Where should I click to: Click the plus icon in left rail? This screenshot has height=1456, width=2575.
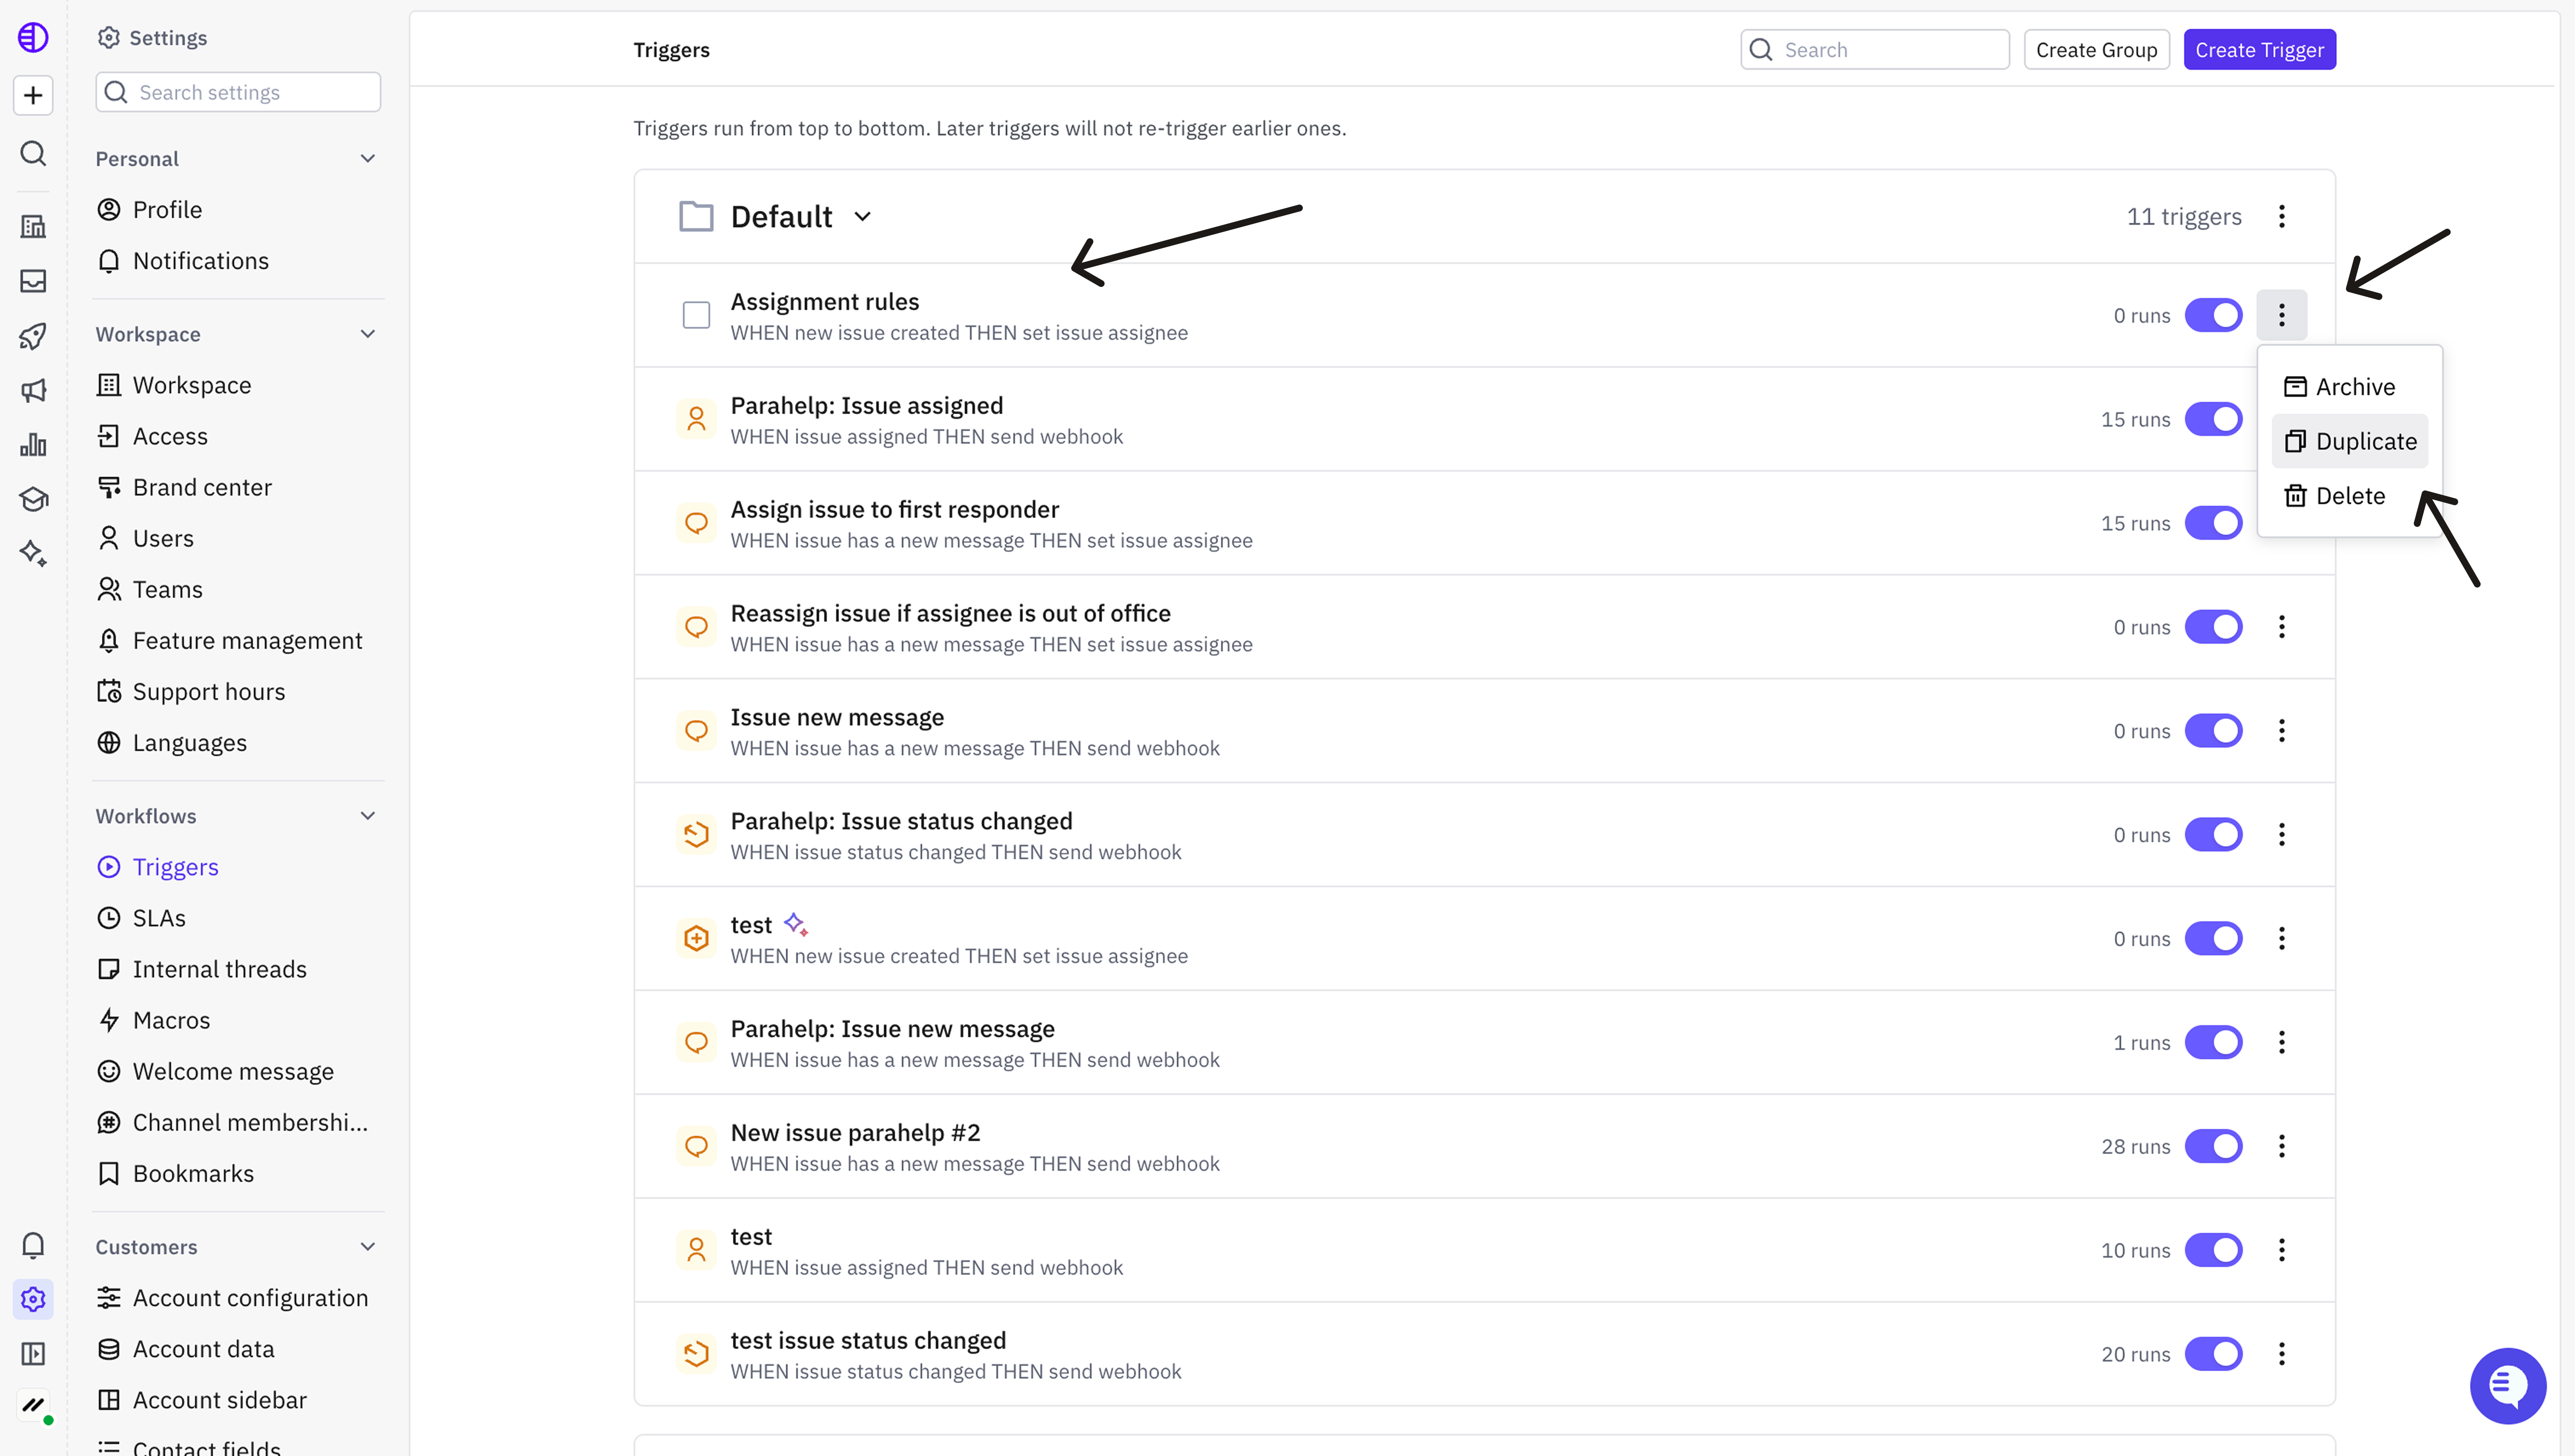pyautogui.click(x=33, y=95)
